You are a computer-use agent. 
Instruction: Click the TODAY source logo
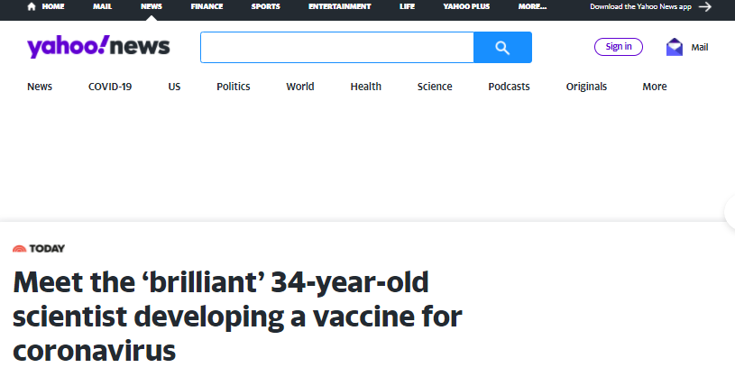(39, 249)
